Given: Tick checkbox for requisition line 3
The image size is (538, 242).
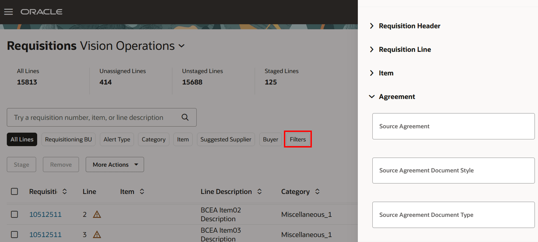Looking at the screenshot, I should tap(15, 234).
